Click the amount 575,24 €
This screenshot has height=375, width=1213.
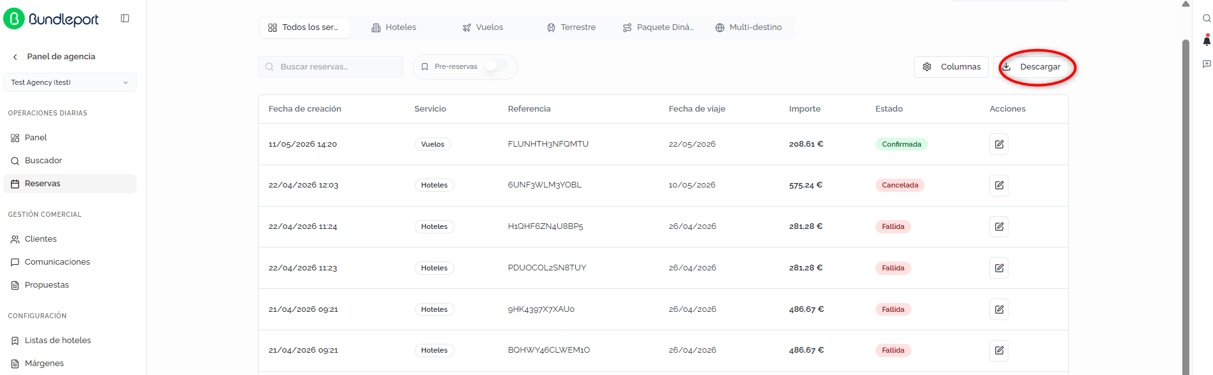tap(805, 186)
